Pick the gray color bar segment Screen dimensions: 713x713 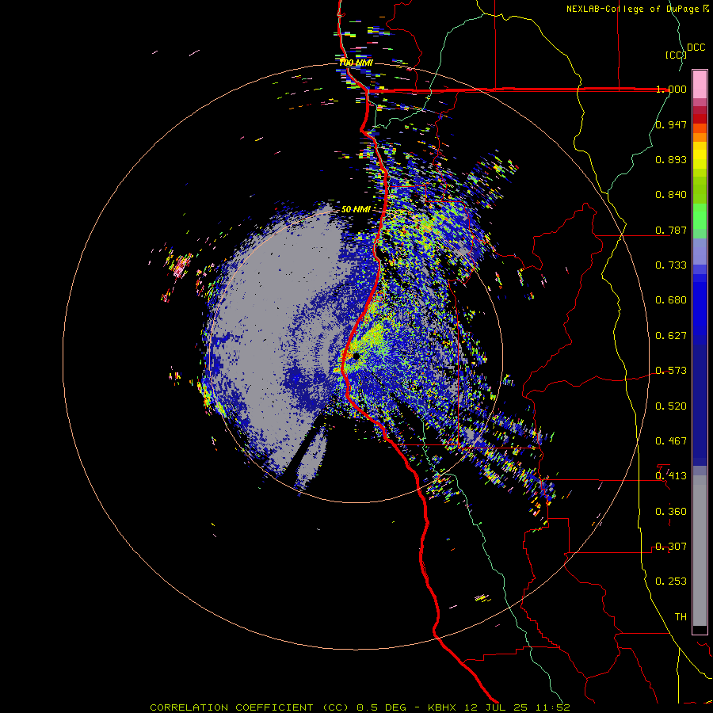[700, 551]
